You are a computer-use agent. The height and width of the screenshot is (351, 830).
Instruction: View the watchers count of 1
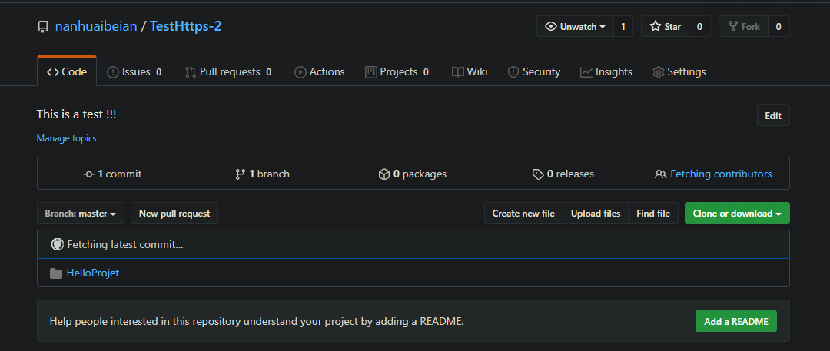[623, 26]
